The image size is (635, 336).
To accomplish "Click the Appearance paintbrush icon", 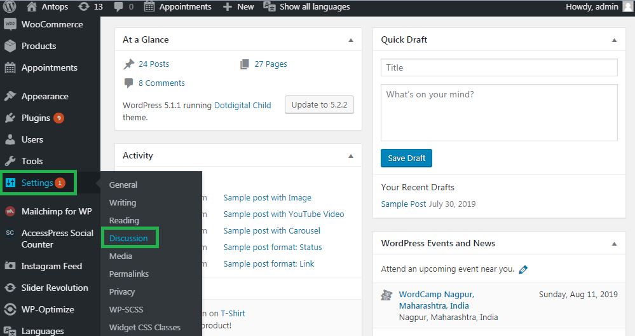I will (10, 96).
